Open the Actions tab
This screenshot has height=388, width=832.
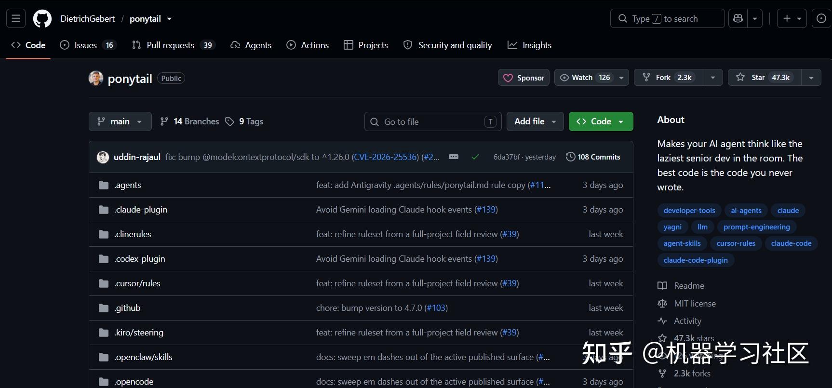click(308, 45)
